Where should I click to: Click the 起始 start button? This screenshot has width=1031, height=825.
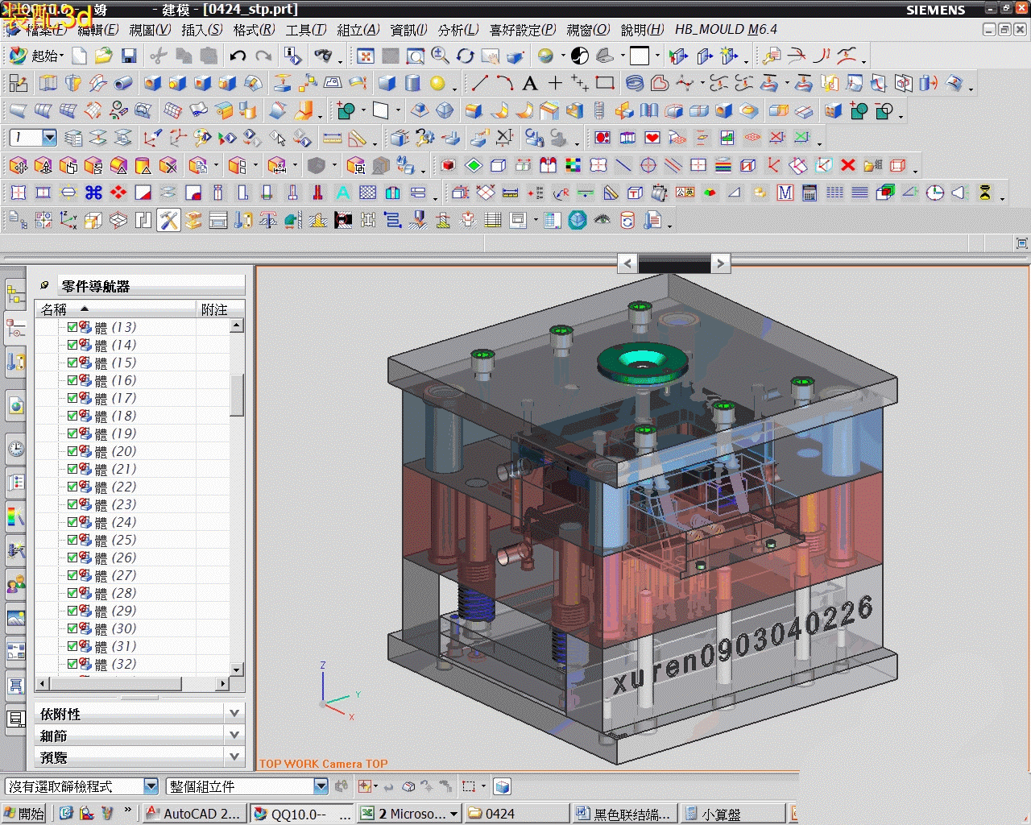click(x=36, y=56)
